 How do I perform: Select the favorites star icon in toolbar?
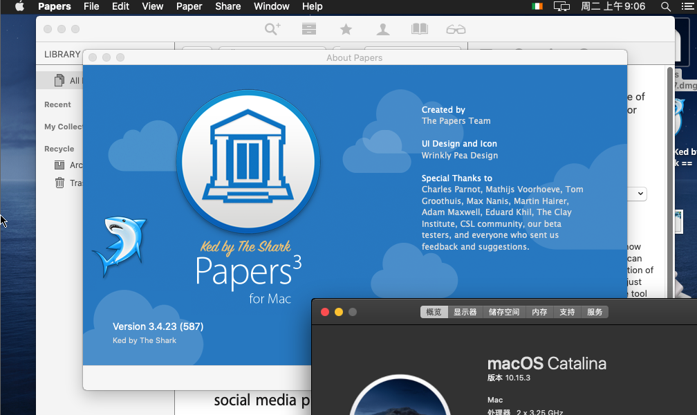(346, 29)
